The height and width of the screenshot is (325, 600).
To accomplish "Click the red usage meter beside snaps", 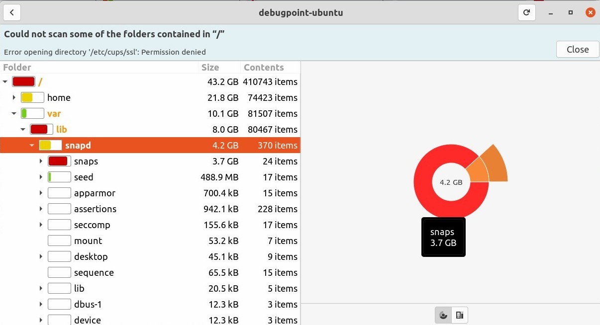I will click(59, 161).
